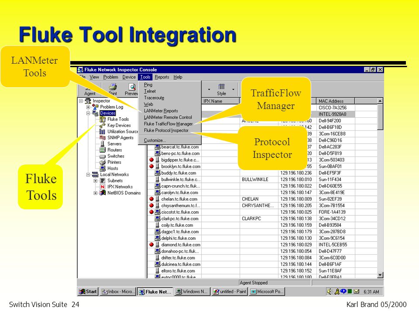Open the View menu

94,77
